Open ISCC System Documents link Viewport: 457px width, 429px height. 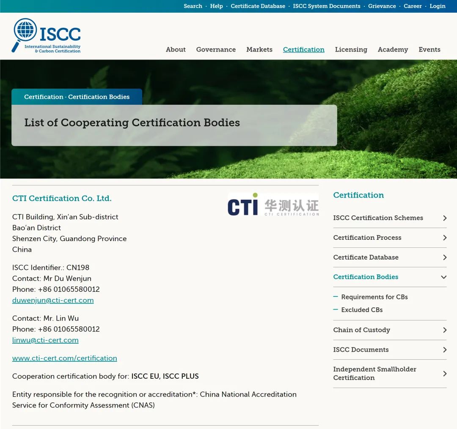[x=326, y=6]
